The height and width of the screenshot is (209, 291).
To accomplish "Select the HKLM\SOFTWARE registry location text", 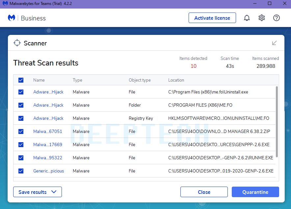I will (x=219, y=118).
